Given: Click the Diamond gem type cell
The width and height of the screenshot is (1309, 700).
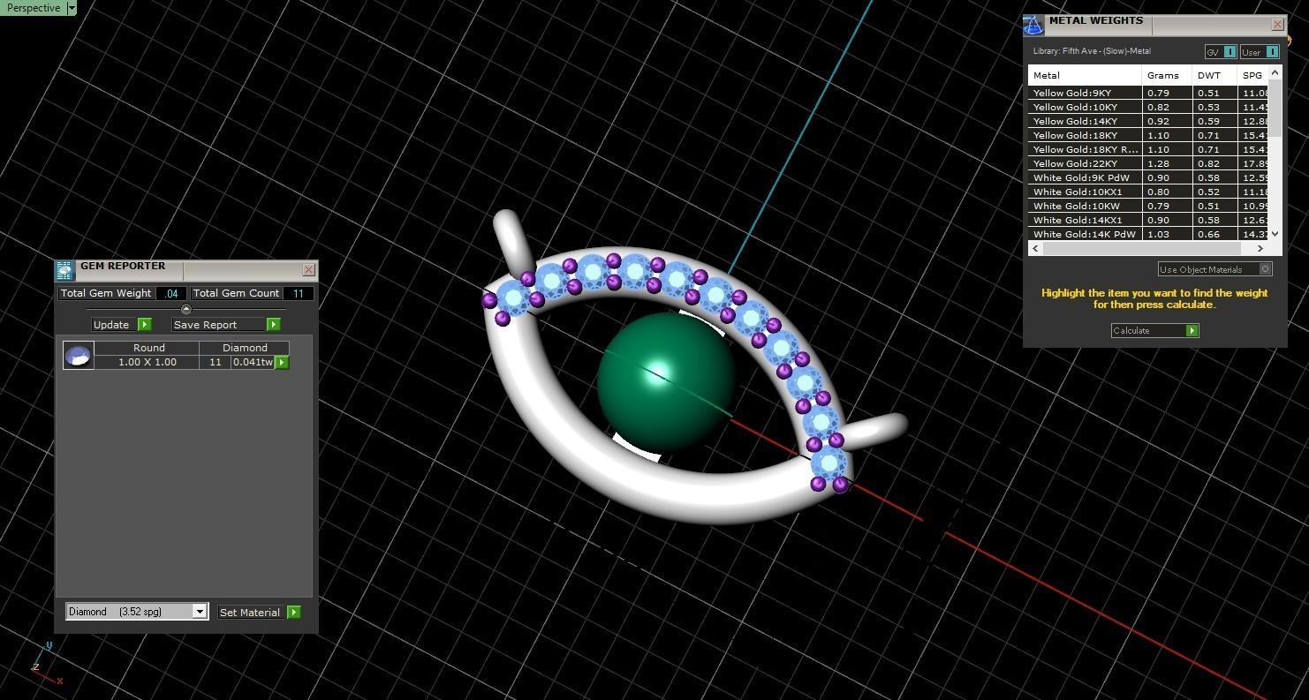Looking at the screenshot, I should click(x=245, y=348).
